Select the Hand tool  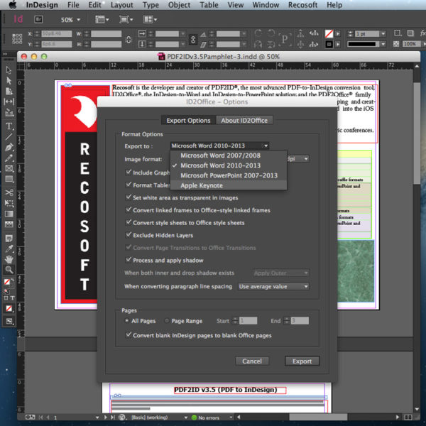pos(9,260)
